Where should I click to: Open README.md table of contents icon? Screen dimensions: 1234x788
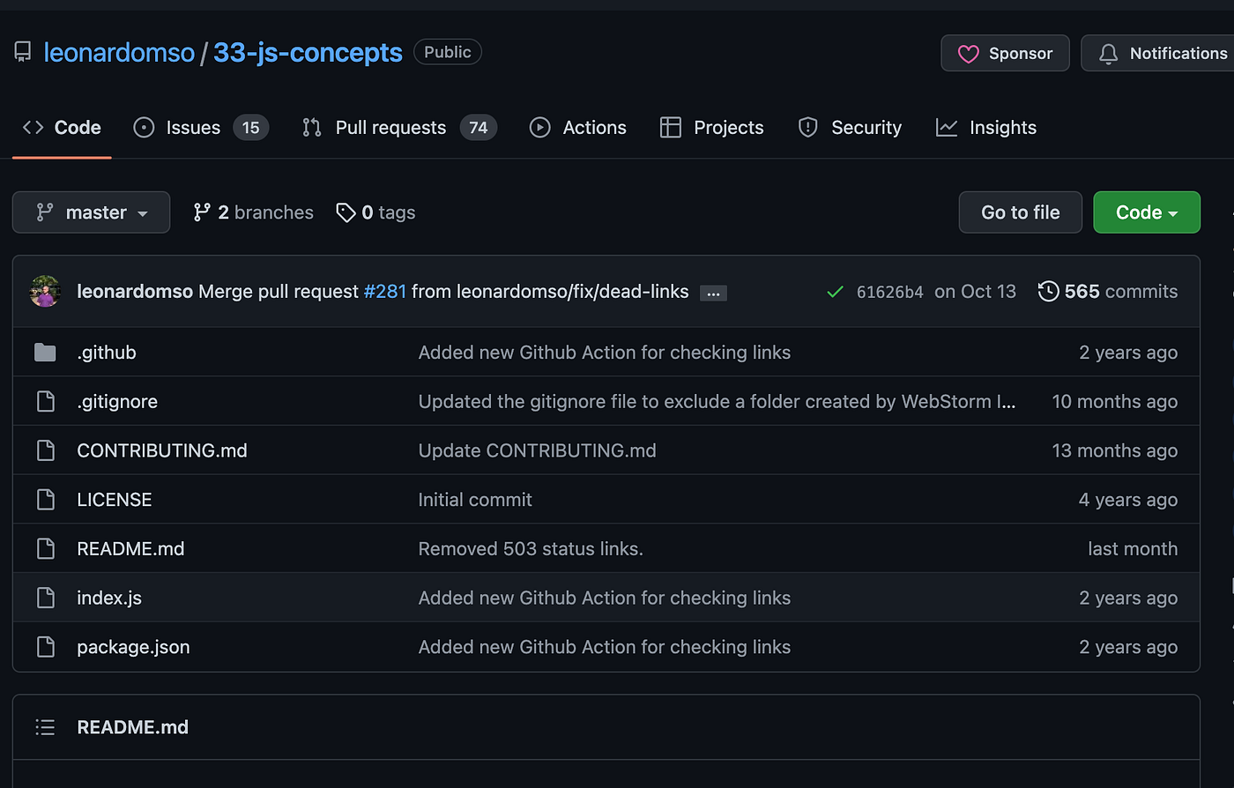click(x=45, y=727)
